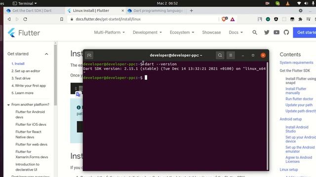The image size is (316, 177).
Task: Open Flutter's Twitter page icon
Action: (x=267, y=32)
